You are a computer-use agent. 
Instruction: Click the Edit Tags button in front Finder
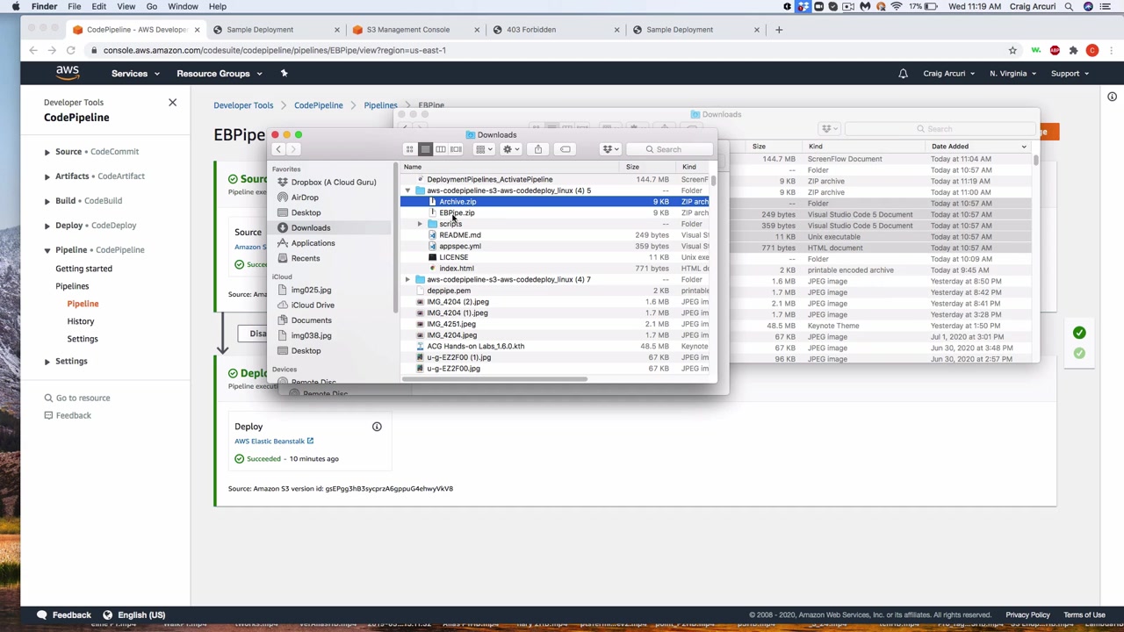click(566, 149)
